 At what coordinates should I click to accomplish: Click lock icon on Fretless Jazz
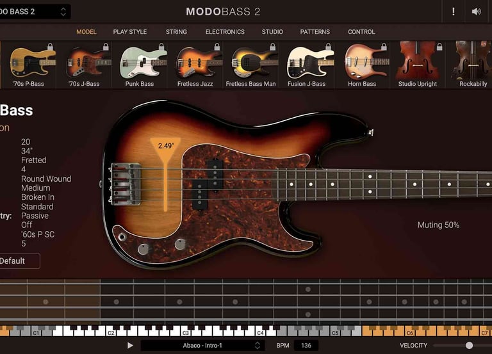[x=217, y=47]
